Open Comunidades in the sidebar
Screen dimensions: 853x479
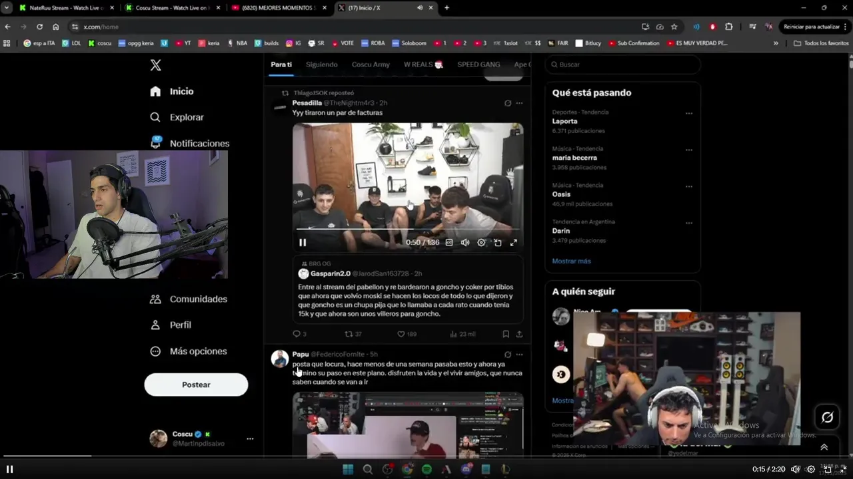tap(189, 299)
